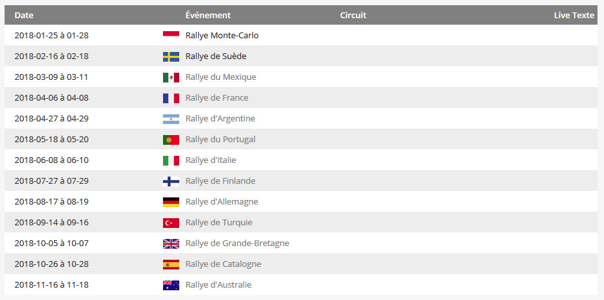Select the Circuit column header

[x=353, y=16]
